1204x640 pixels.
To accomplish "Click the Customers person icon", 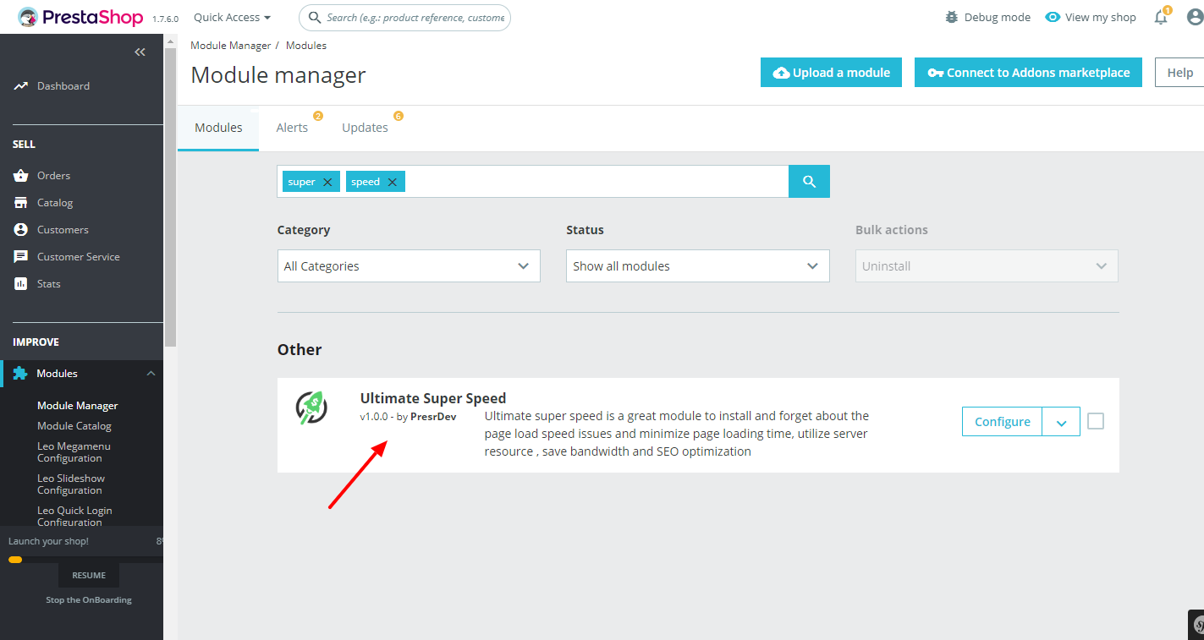I will pyautogui.click(x=21, y=230).
